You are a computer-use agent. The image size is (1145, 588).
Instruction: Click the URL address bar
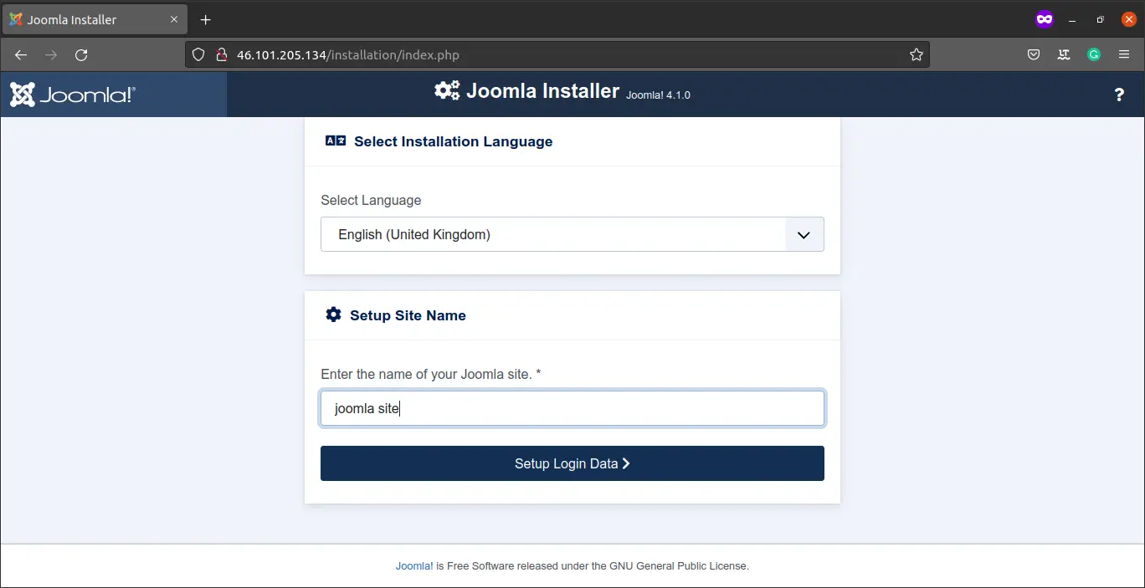[x=557, y=55]
